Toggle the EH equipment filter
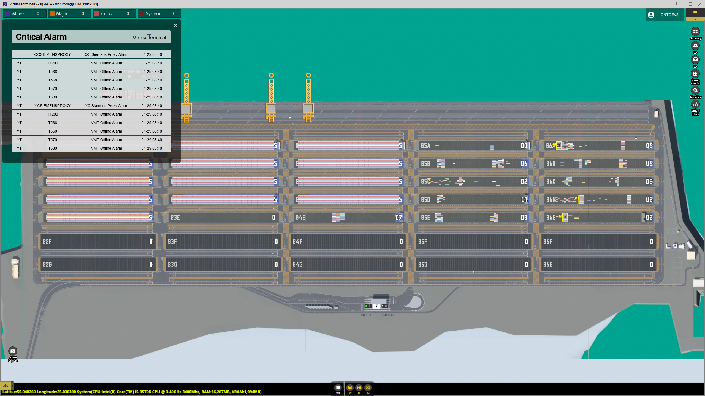The image size is (705, 396). (368, 388)
